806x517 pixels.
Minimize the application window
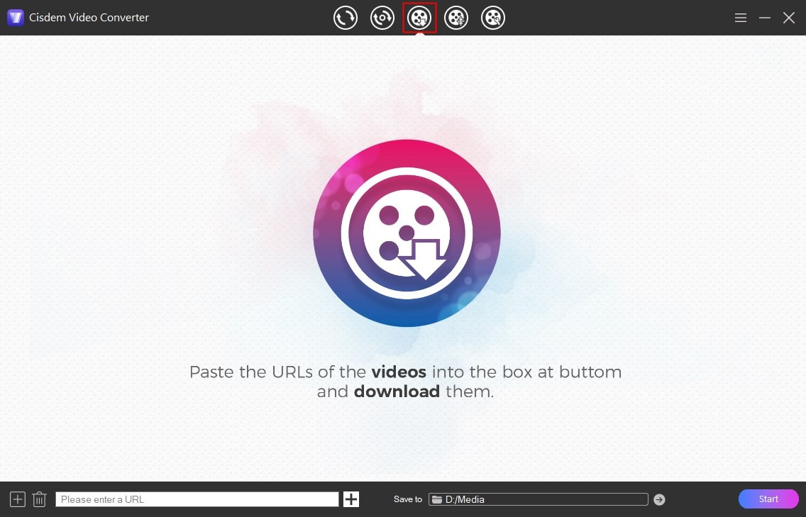click(764, 17)
